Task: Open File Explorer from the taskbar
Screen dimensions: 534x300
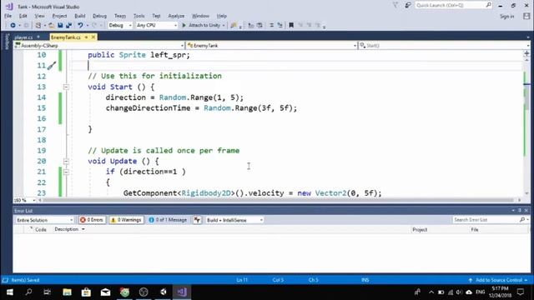Action: [x=67, y=292]
